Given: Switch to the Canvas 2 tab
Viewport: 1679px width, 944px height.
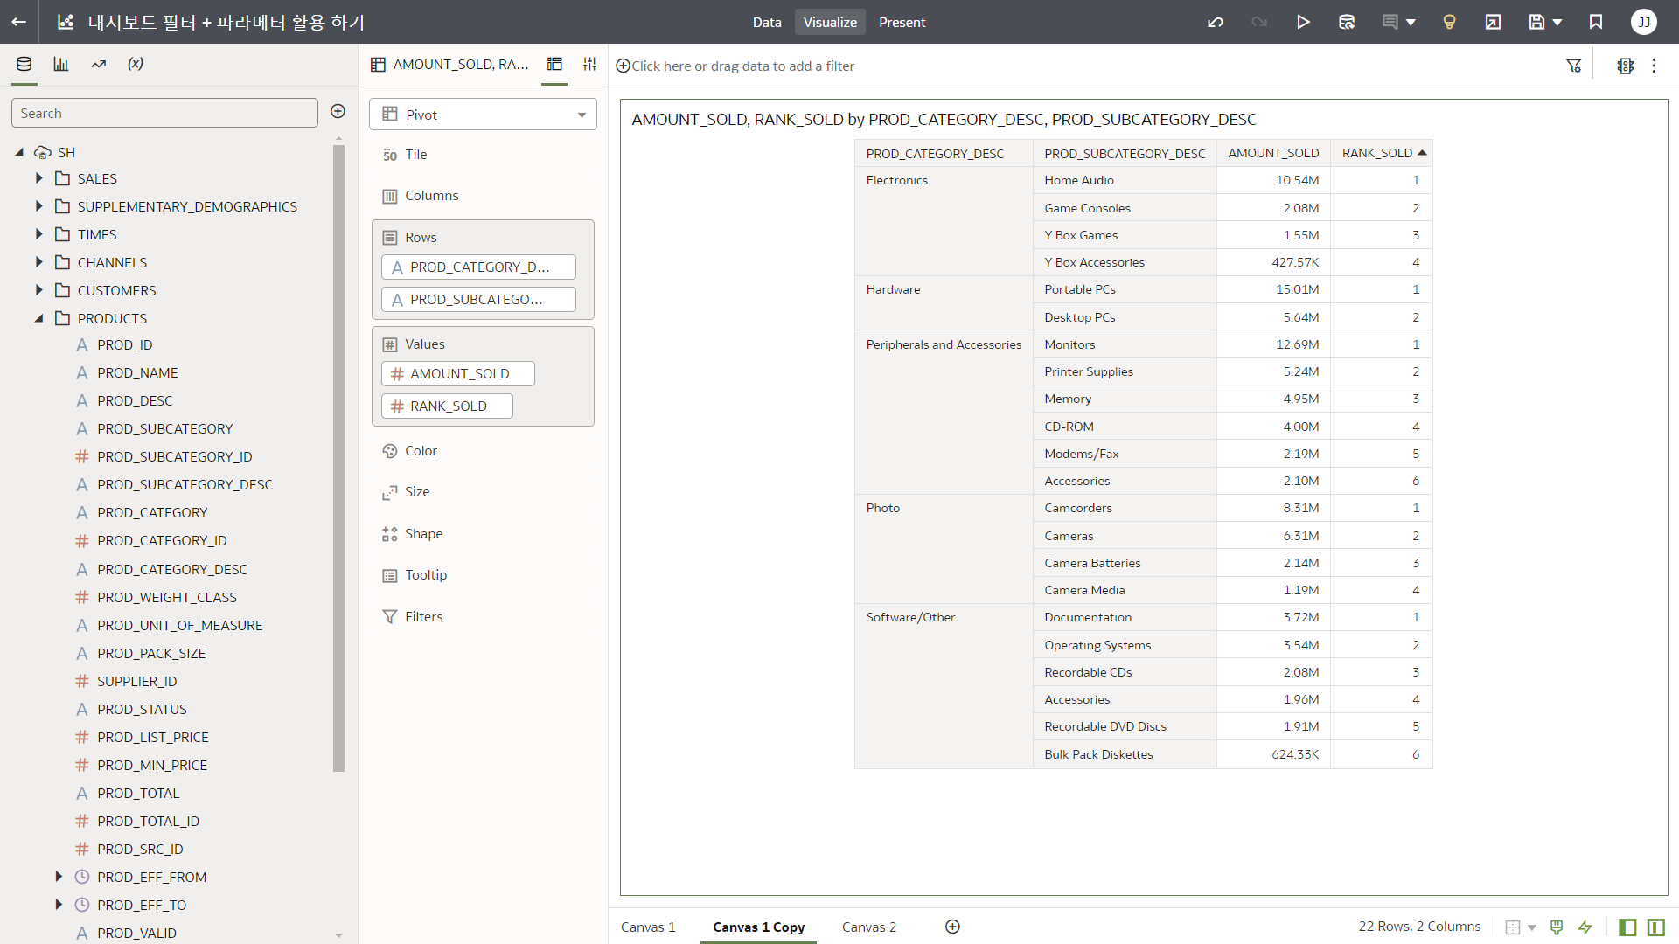Looking at the screenshot, I should point(868,927).
